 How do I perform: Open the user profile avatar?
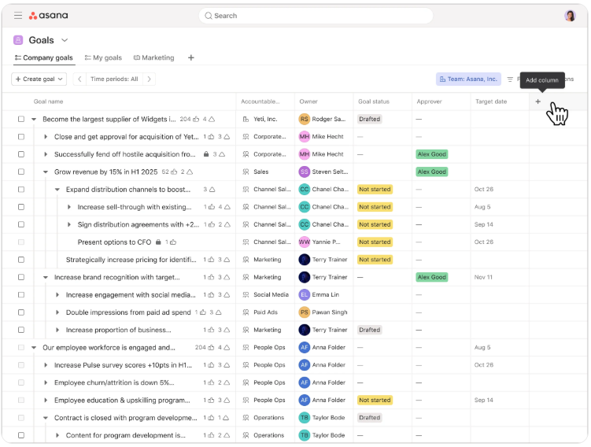(x=570, y=16)
